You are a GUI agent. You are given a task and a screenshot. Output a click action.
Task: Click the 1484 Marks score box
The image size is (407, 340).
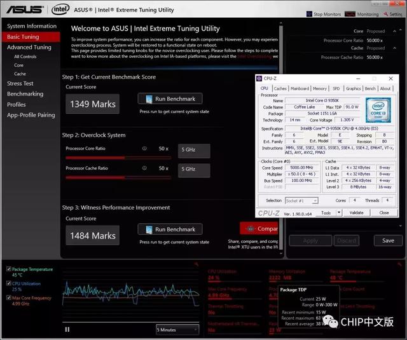pyautogui.click(x=93, y=236)
